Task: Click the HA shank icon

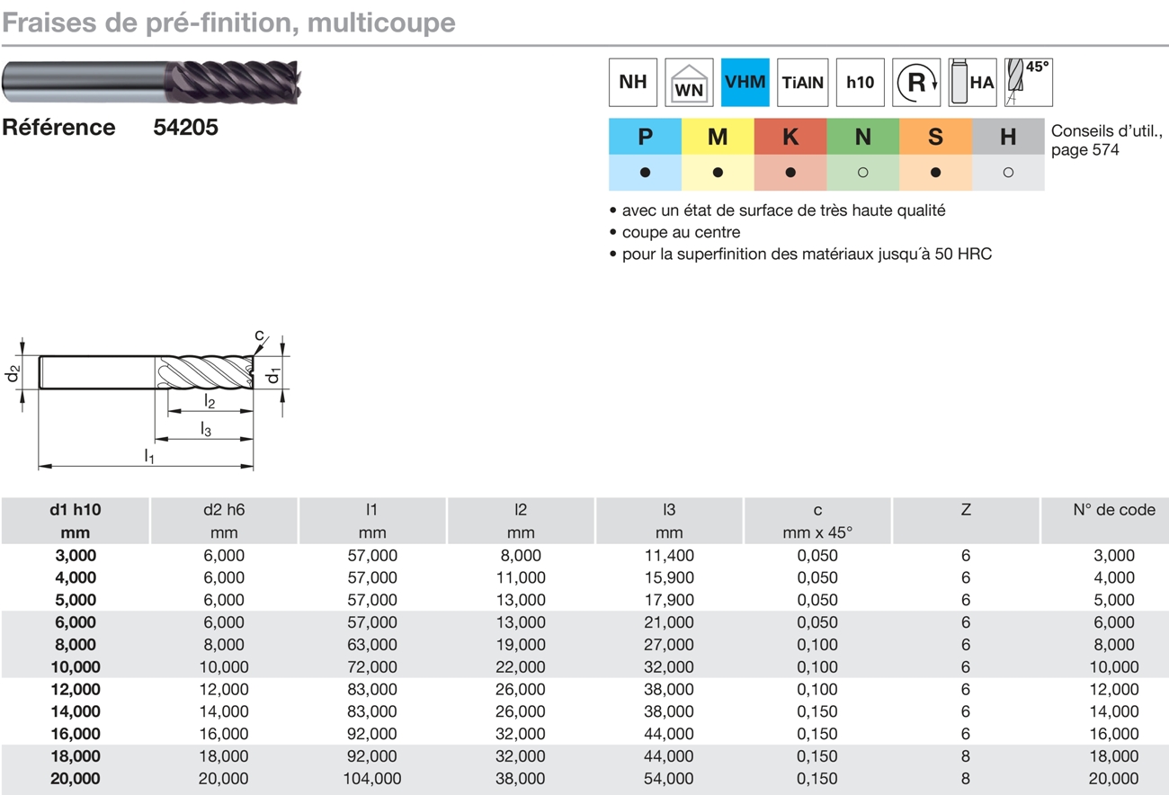Action: pos(972,82)
